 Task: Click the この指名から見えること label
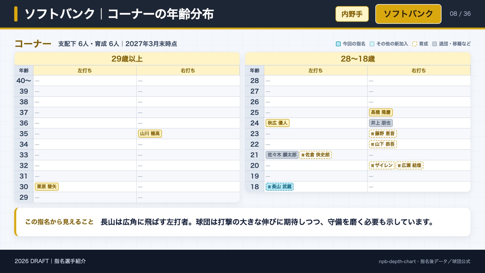coord(59,222)
